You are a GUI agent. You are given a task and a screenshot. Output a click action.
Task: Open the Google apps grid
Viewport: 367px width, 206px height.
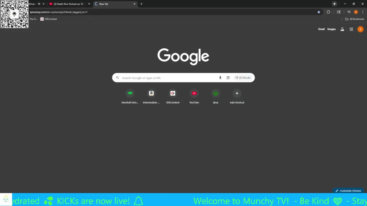(x=351, y=29)
